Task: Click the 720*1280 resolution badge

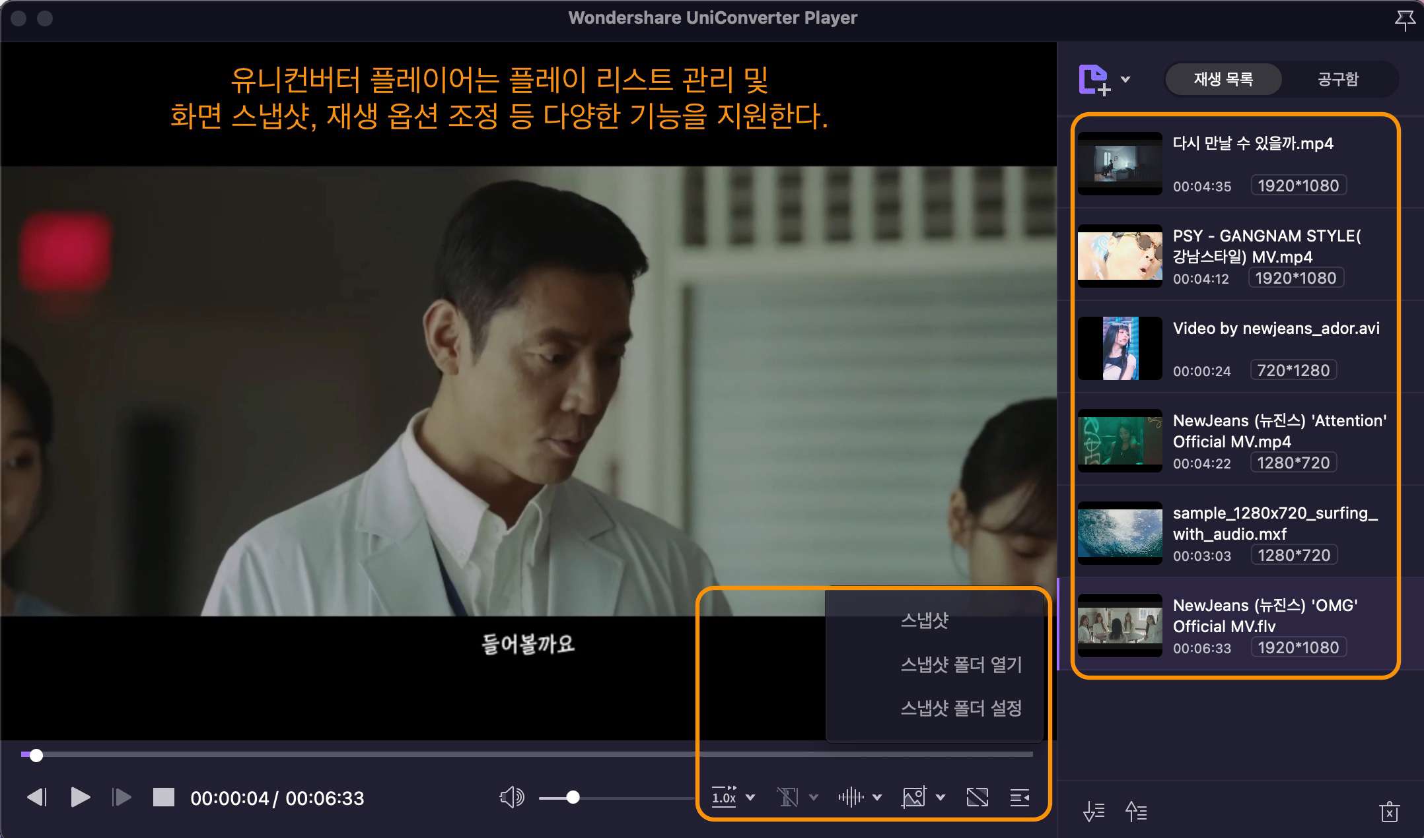Action: (1293, 370)
